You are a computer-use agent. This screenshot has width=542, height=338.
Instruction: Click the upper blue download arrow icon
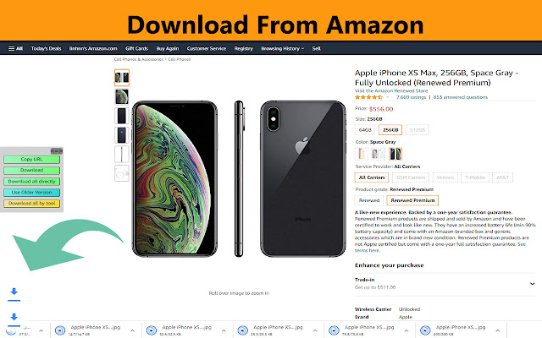(x=14, y=292)
